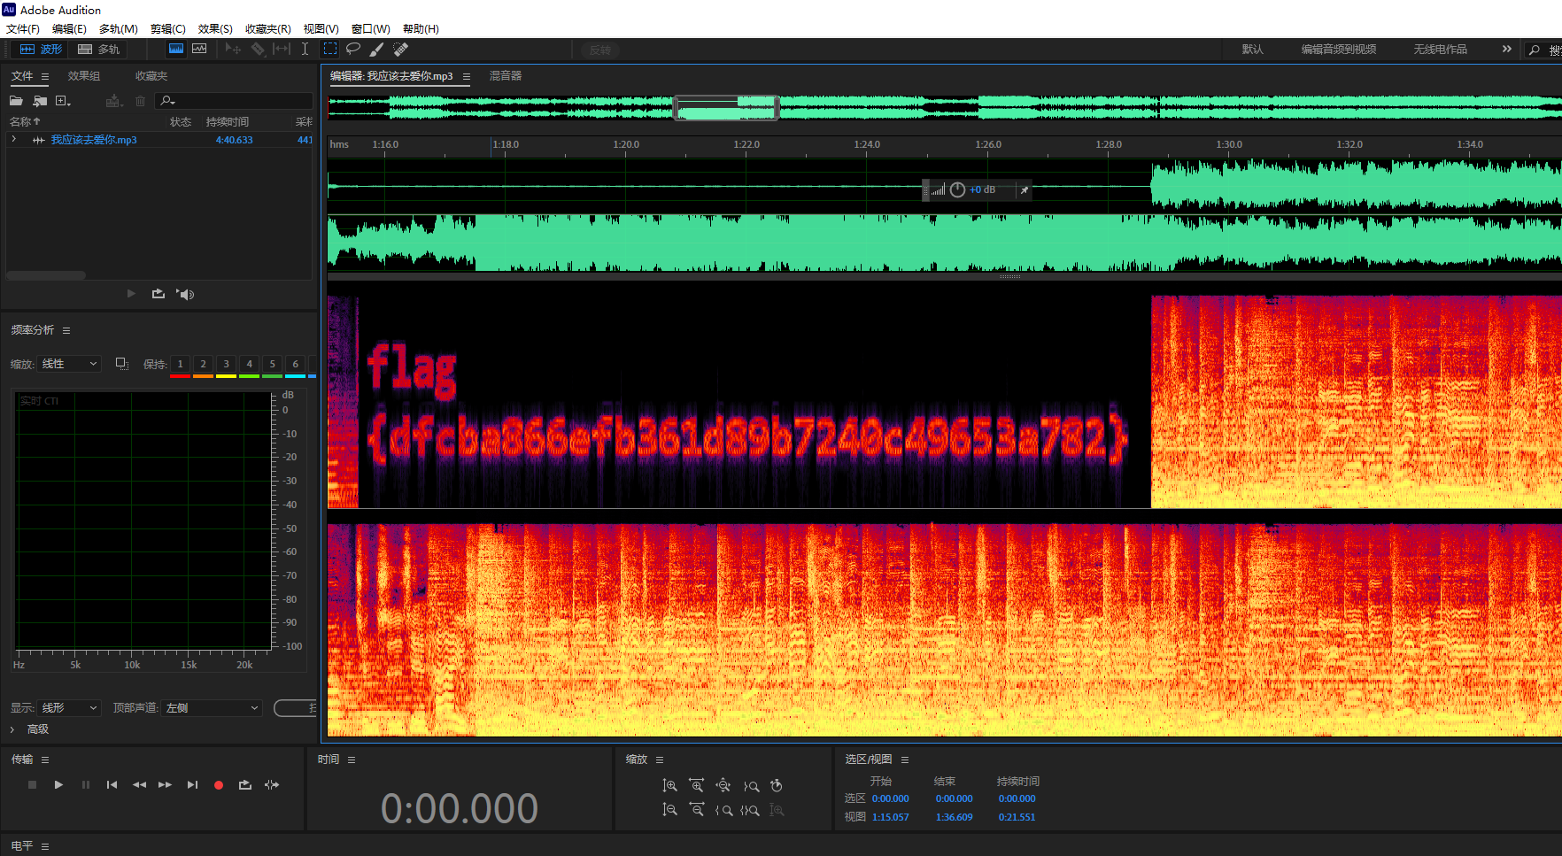Toggle files panel loop playback icon
Image resolution: width=1562 pixels, height=856 pixels.
(x=159, y=294)
